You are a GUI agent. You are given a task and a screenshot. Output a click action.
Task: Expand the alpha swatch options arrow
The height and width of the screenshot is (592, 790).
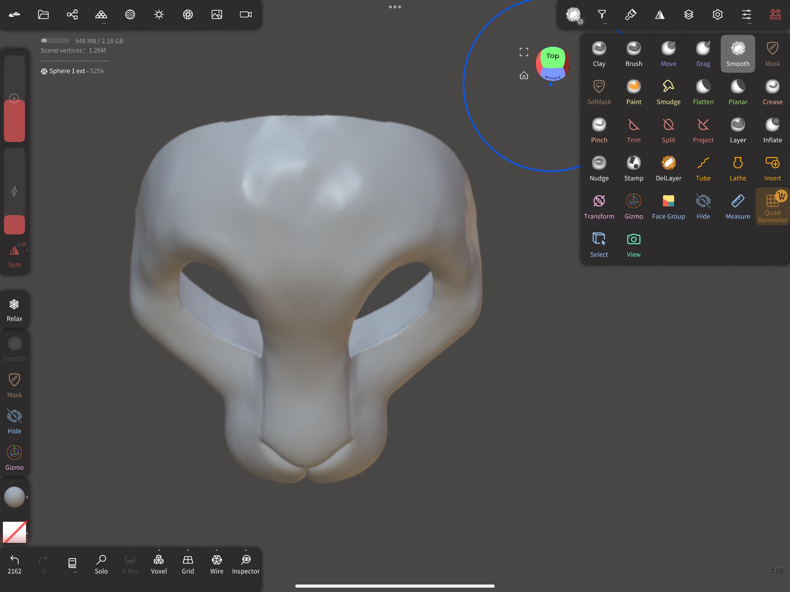pos(27,533)
